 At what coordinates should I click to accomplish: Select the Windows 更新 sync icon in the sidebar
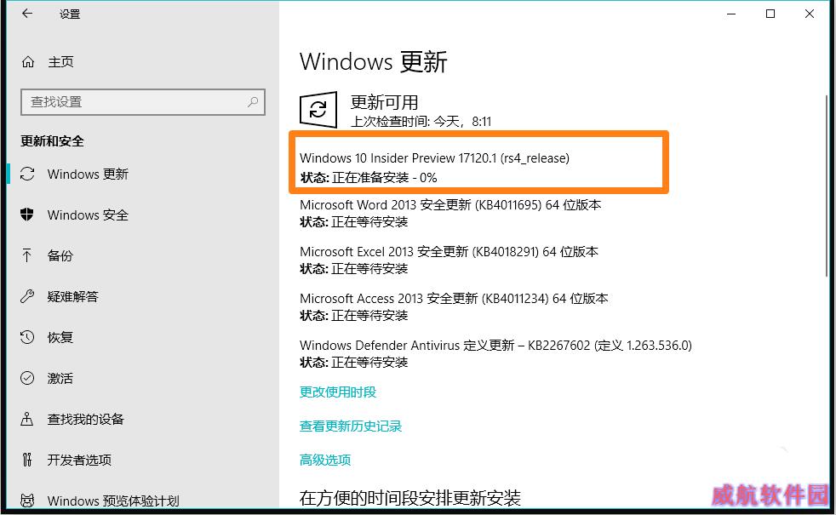(27, 174)
